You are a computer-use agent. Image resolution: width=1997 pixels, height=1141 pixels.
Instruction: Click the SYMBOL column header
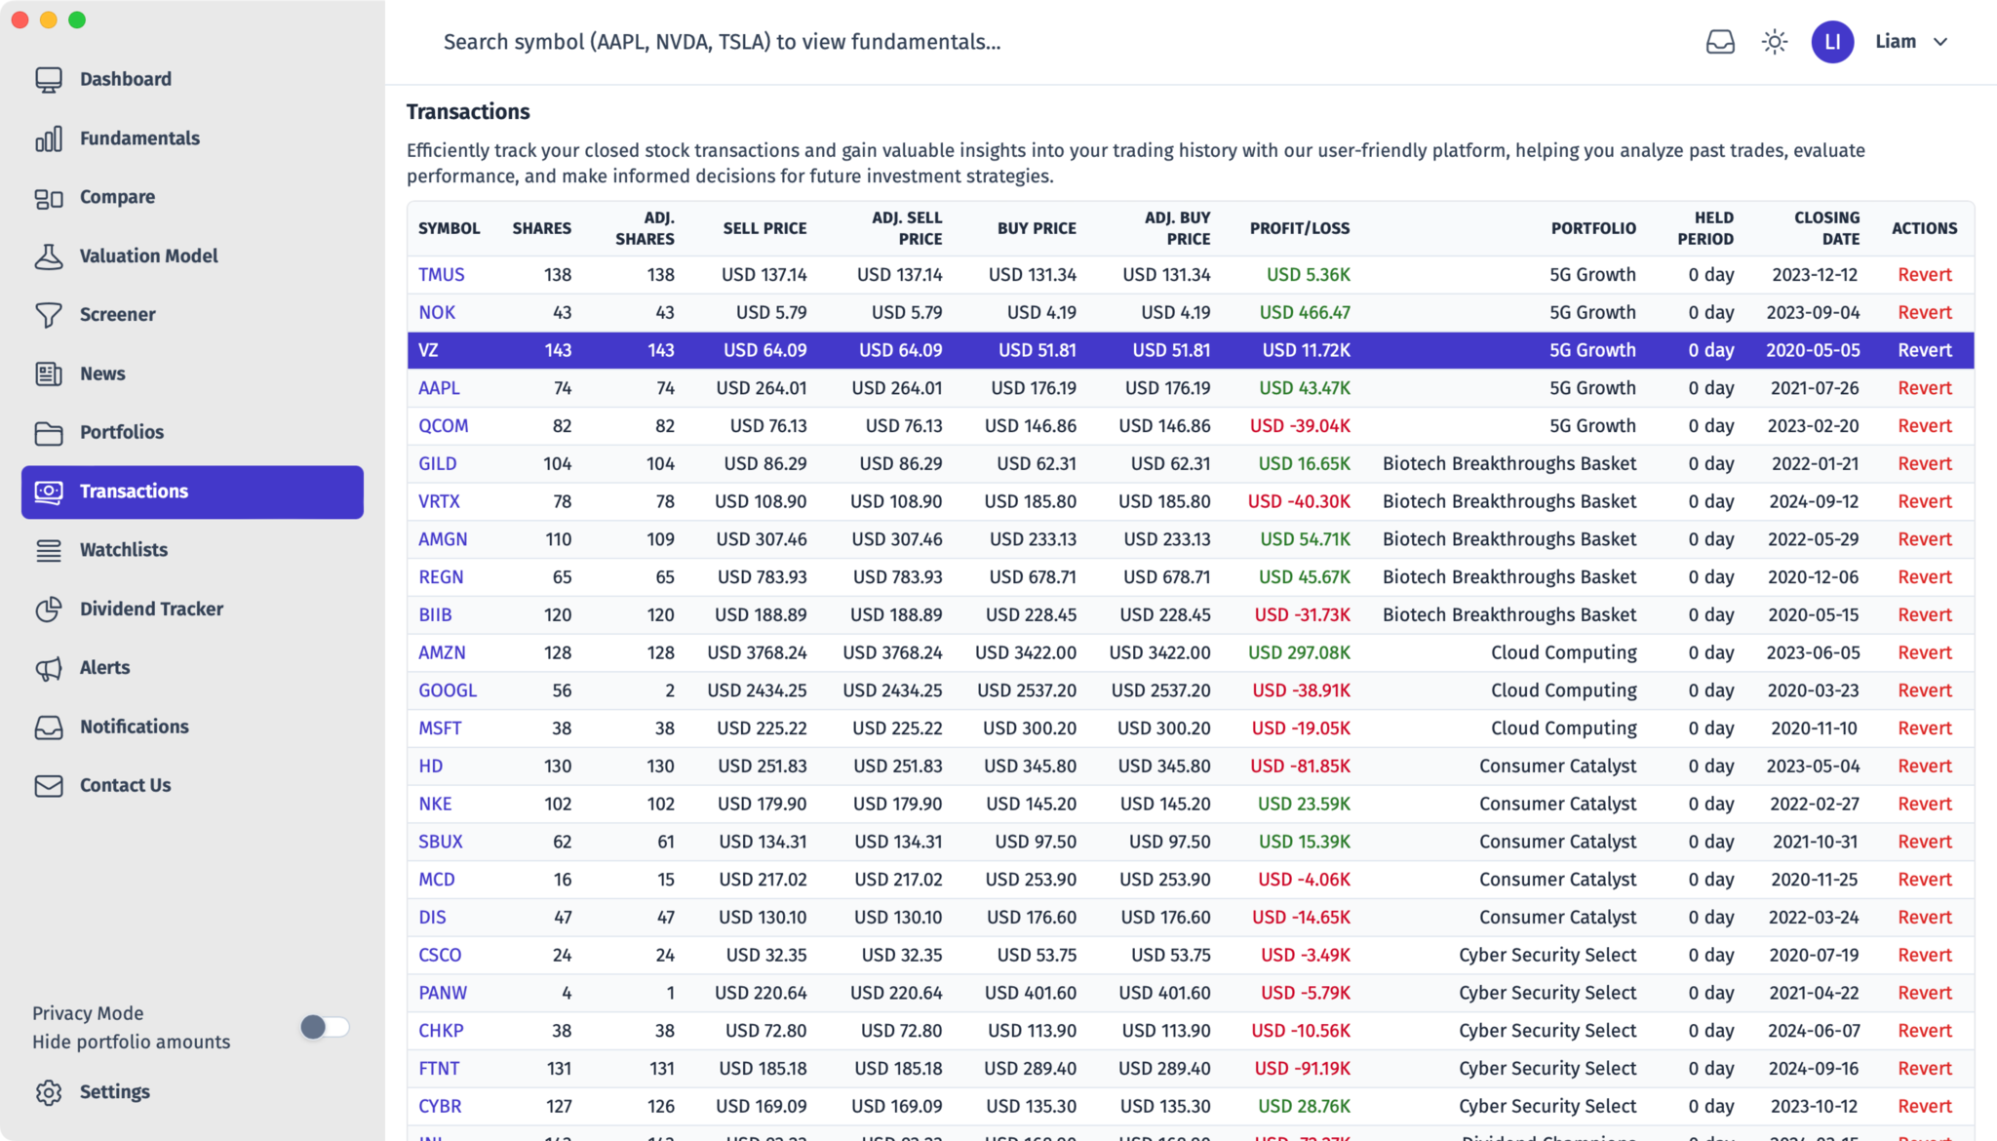pos(450,228)
